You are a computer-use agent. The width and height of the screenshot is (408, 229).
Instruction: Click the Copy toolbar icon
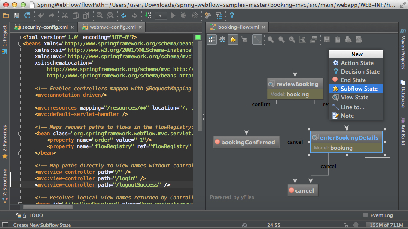(76, 15)
